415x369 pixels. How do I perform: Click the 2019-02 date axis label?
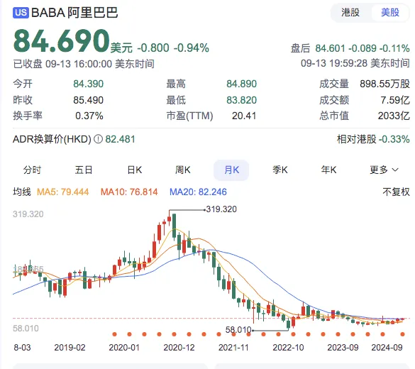[x=70, y=347]
